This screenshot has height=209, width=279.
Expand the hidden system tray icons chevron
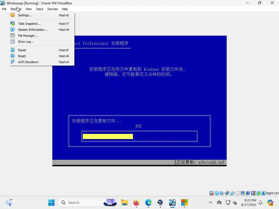click(x=211, y=202)
